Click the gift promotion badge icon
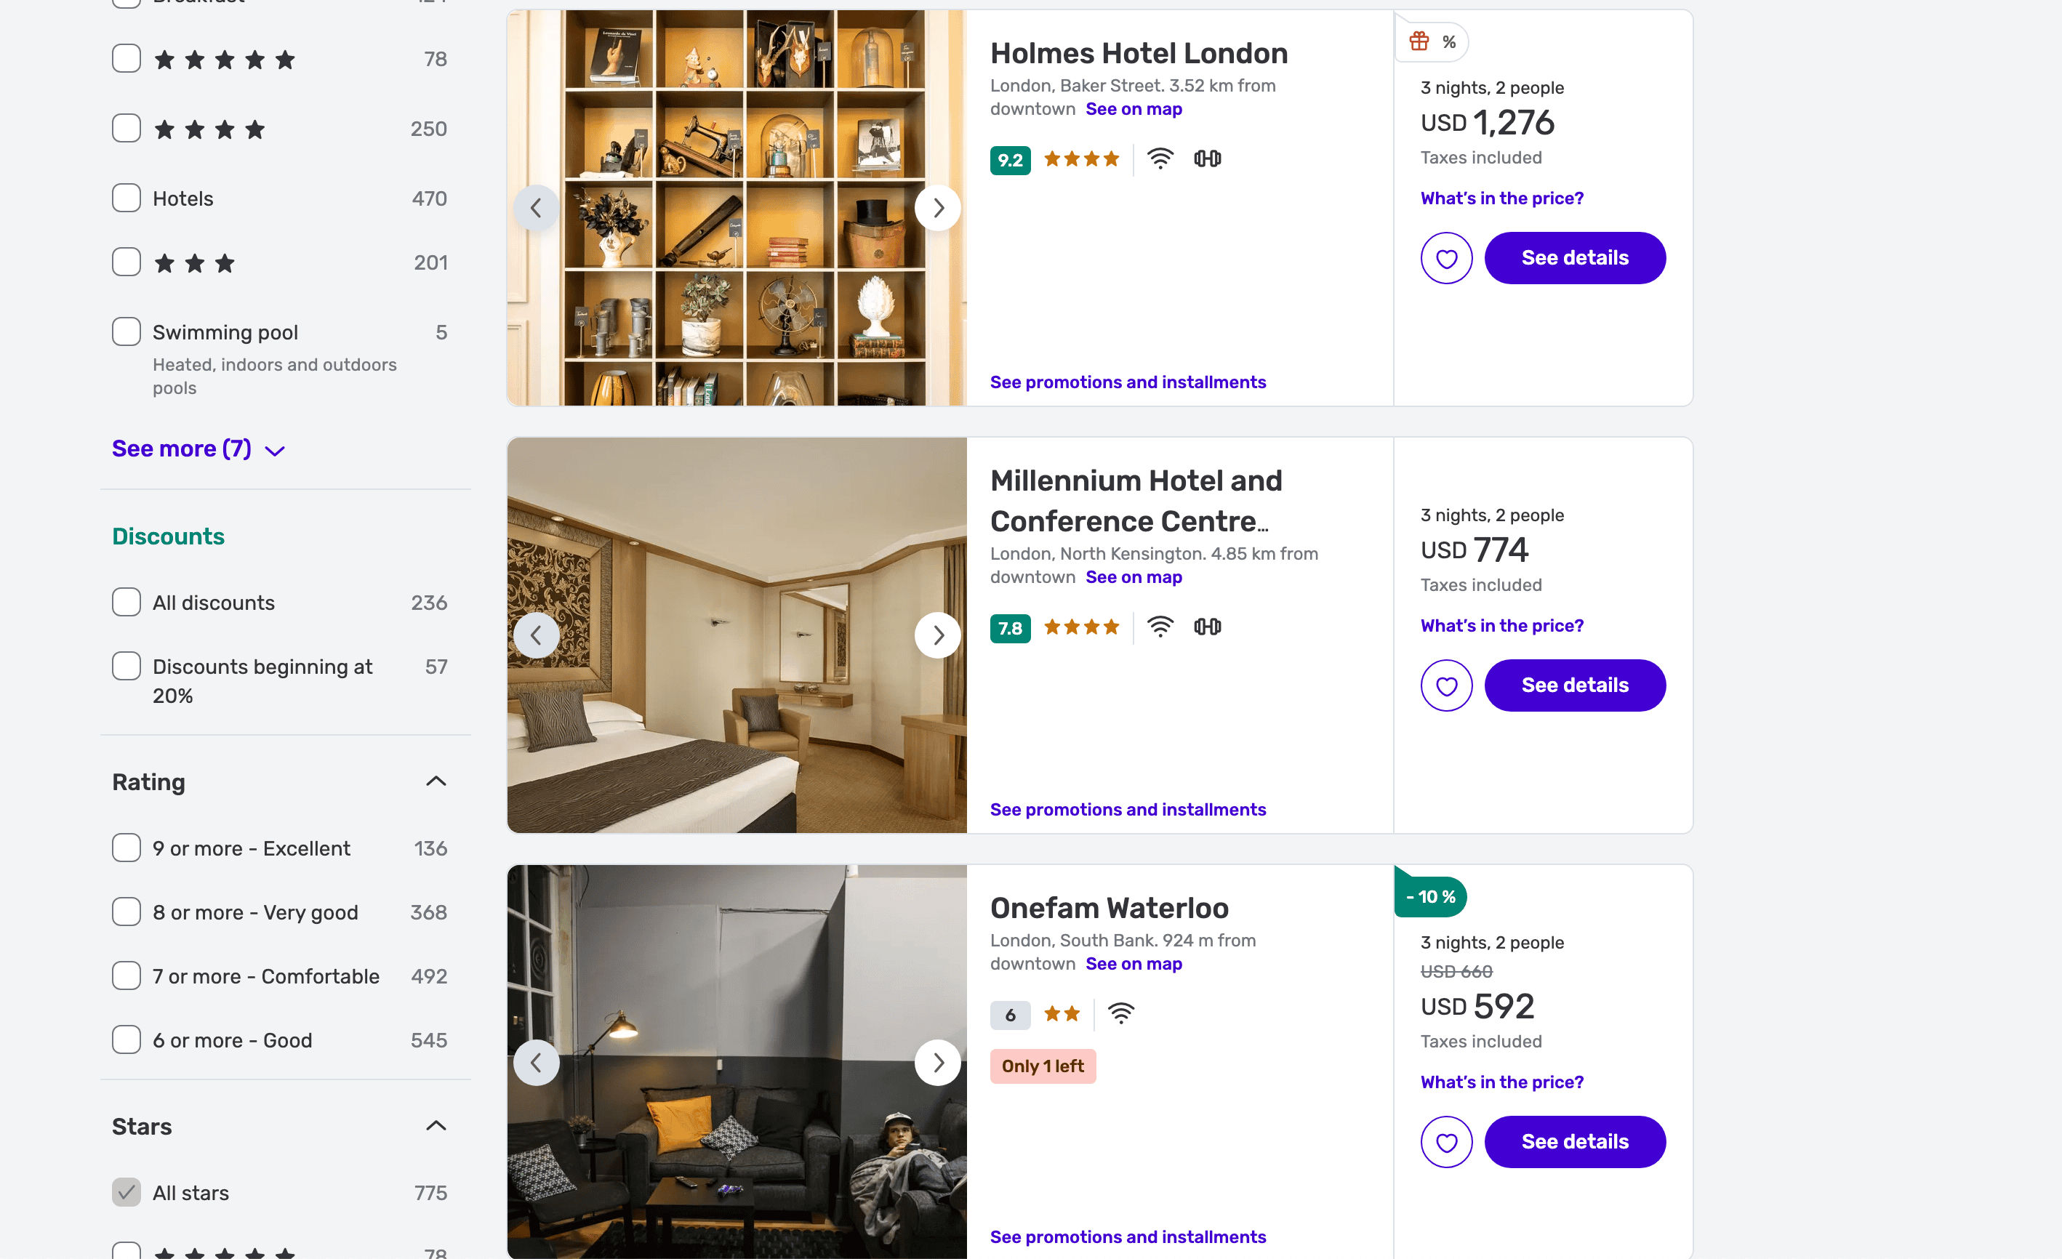The image size is (2062, 1259). [x=1419, y=41]
